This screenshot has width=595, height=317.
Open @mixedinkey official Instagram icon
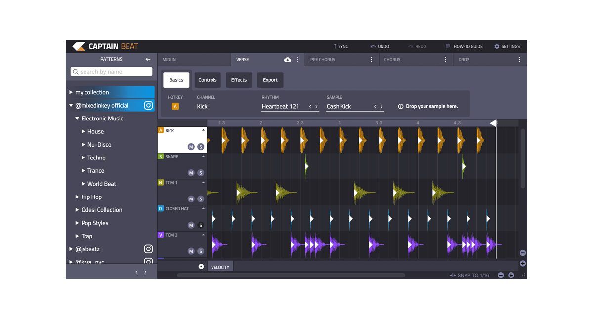click(x=148, y=105)
